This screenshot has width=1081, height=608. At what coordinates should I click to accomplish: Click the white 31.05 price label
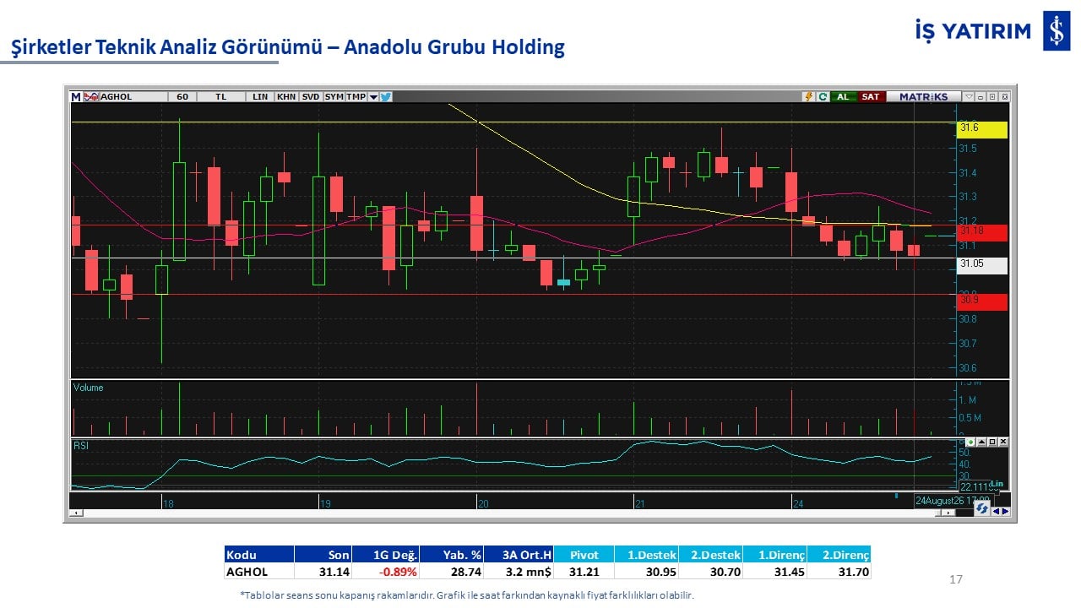point(982,264)
